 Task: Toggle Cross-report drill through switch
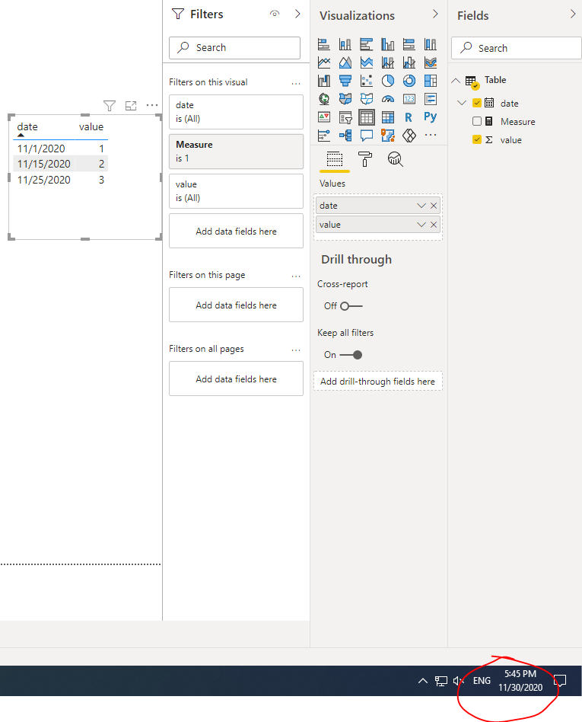pyautogui.click(x=351, y=306)
